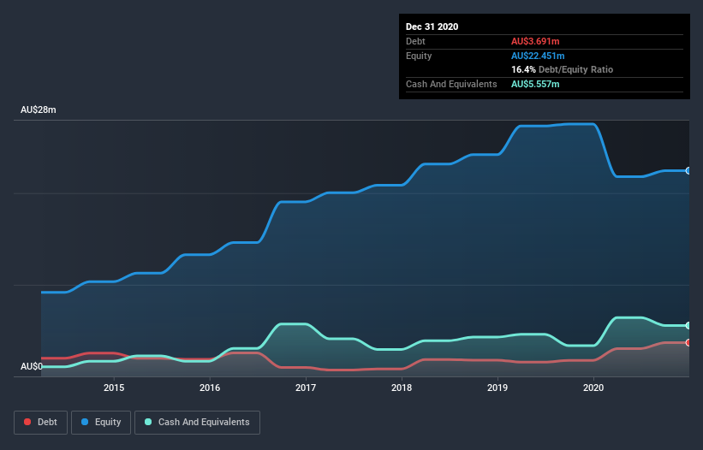703x450 pixels.
Task: Click the Cash And Equivalents tooltip row label
Action: tap(451, 84)
